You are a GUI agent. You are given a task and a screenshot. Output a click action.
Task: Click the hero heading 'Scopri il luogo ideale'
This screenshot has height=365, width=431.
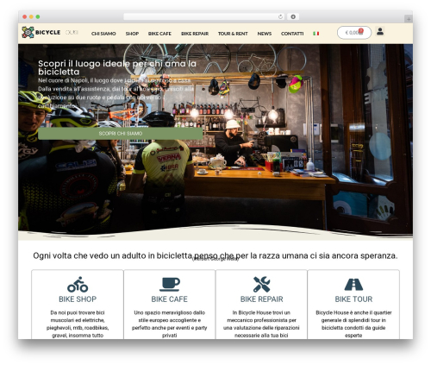[117, 67]
